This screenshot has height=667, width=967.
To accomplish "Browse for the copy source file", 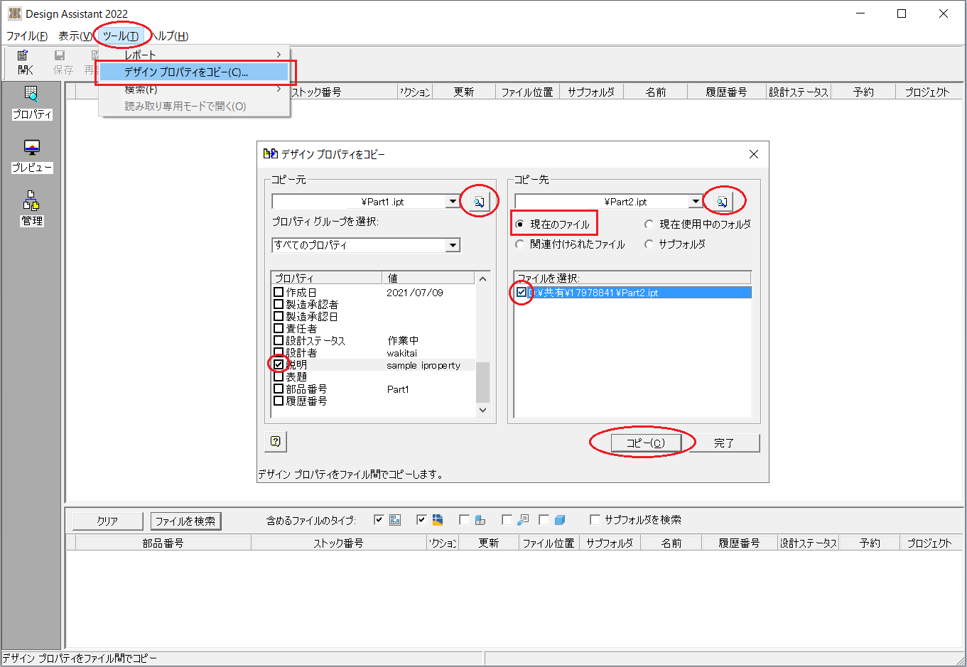I will [x=480, y=202].
